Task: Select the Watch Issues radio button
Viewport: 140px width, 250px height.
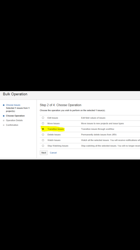Action: (x=43, y=140)
